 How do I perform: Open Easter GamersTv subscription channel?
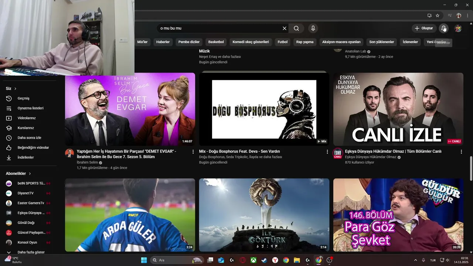tap(28, 203)
